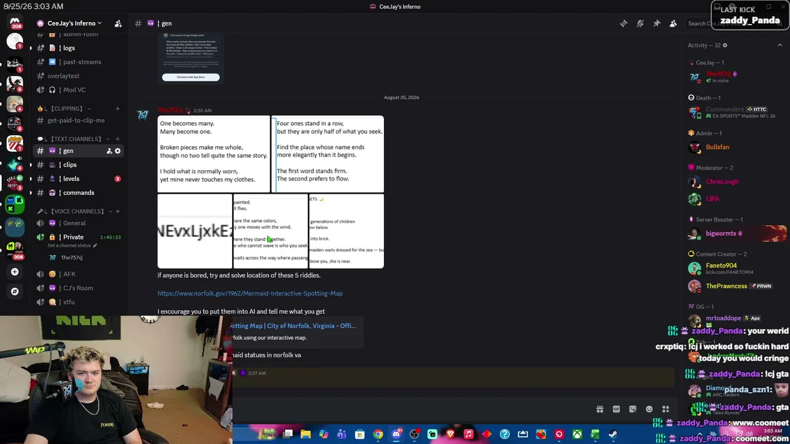Open the Discover servers compass icon
This screenshot has width=790, height=444.
pyautogui.click(x=15, y=291)
